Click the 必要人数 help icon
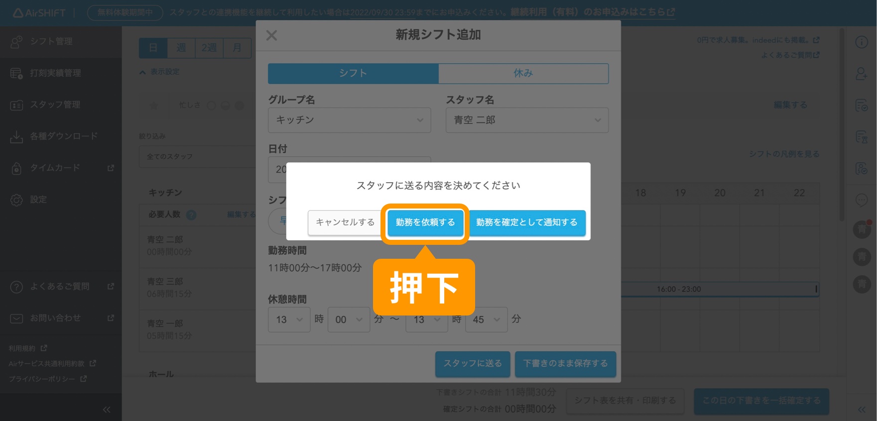 [191, 215]
